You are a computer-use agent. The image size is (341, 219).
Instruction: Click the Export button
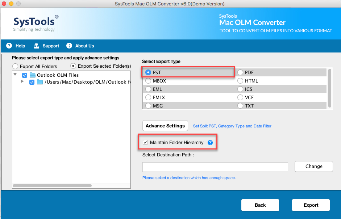(311, 205)
